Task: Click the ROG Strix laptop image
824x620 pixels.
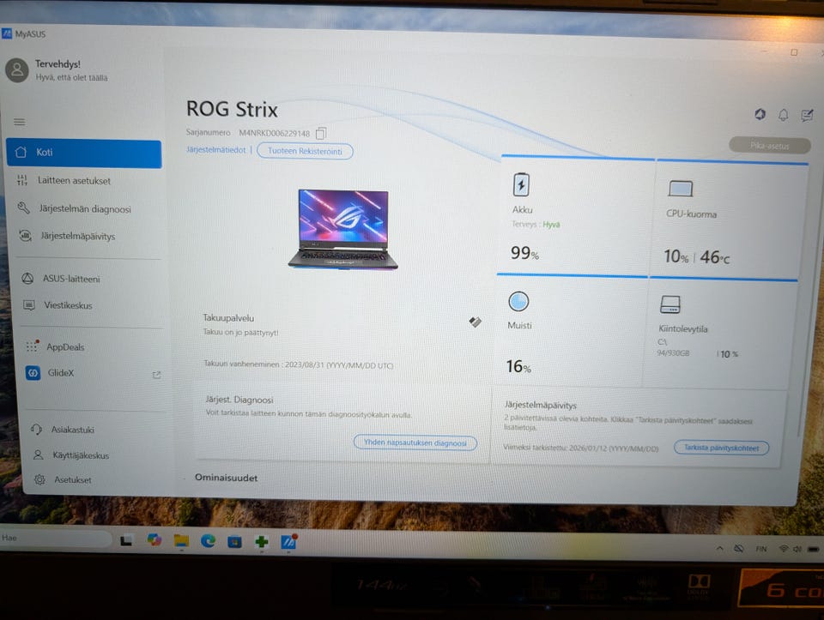Action: (343, 230)
